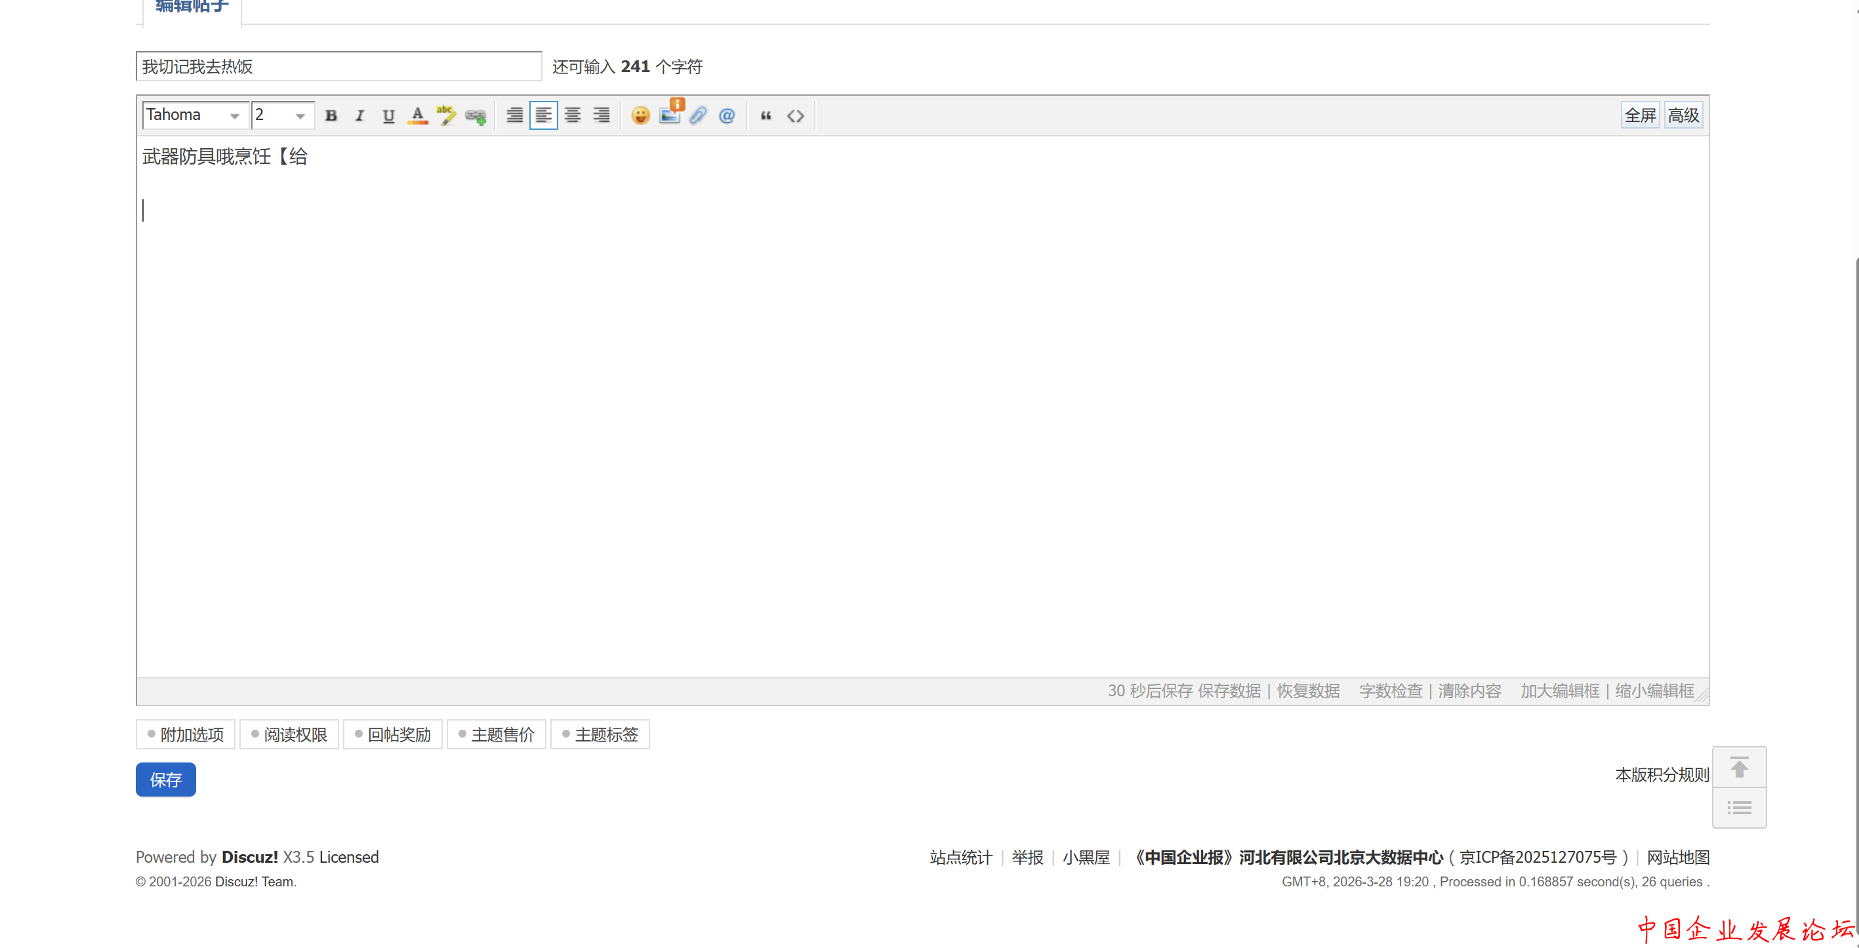Image resolution: width=1859 pixels, height=948 pixels.
Task: Toggle center text alignment
Action: 571,115
